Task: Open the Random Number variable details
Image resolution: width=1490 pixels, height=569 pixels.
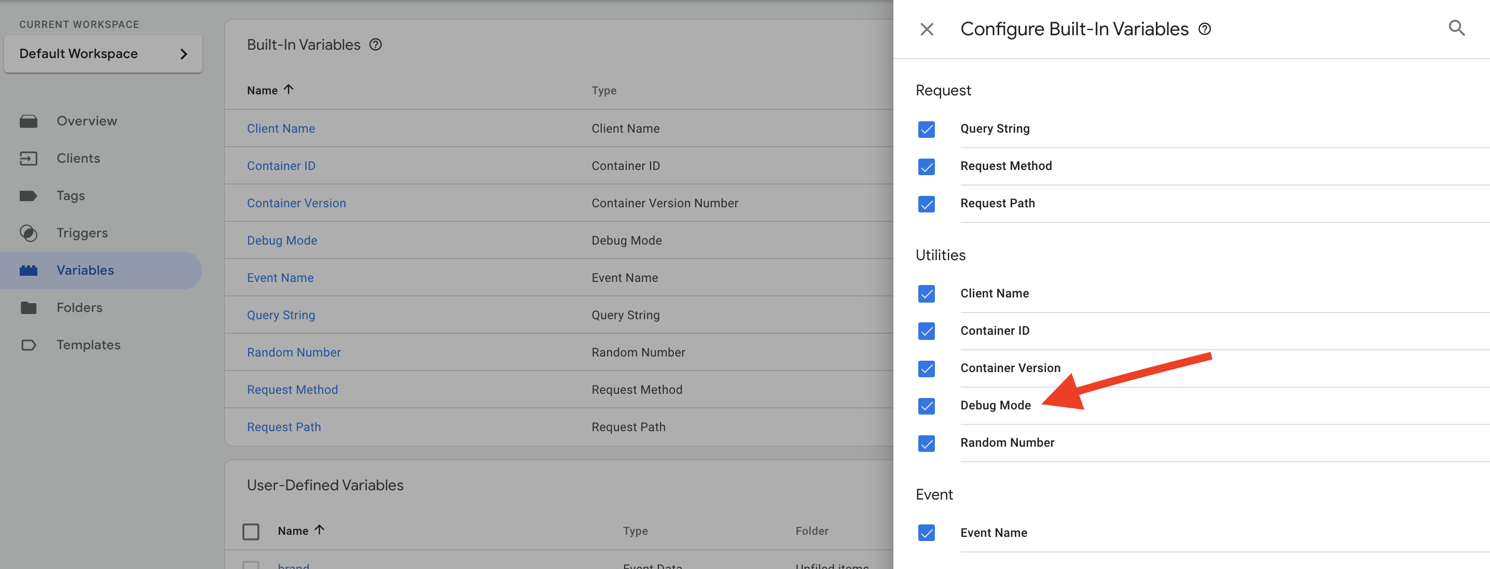Action: pos(294,351)
